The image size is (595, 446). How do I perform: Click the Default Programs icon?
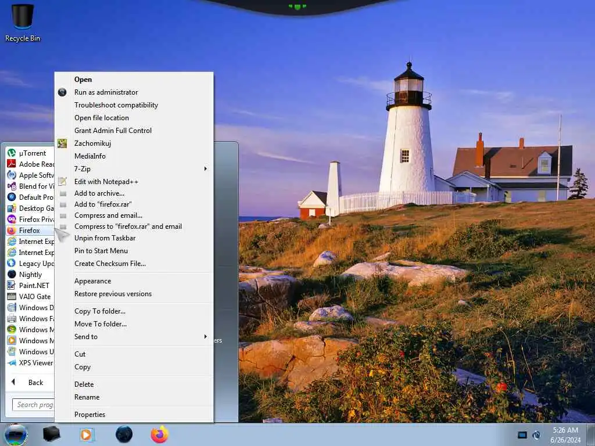(12, 197)
